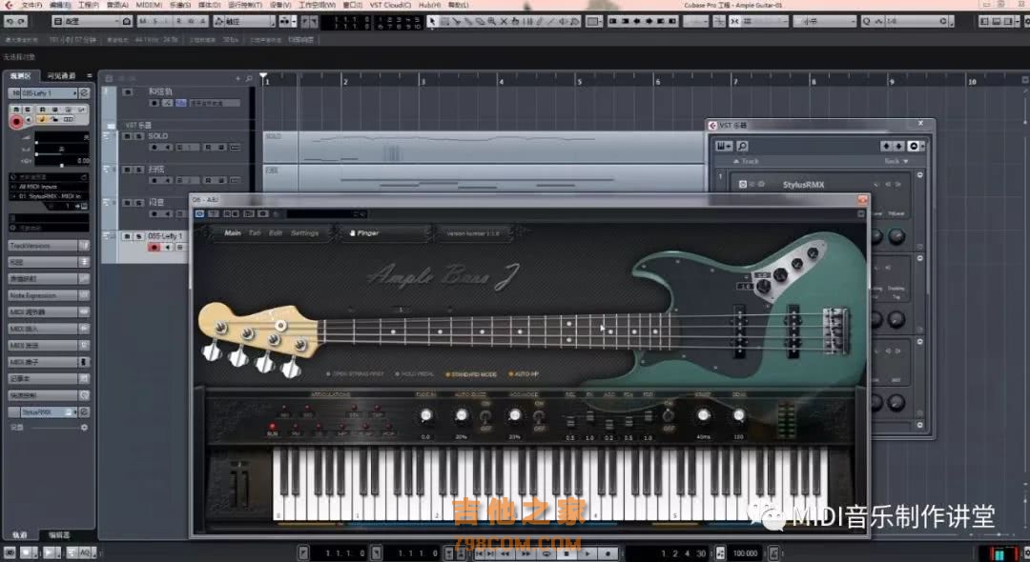This screenshot has height=562, width=1030.
Task: Click the tempo value 100.000 in transport
Action: pos(745,553)
